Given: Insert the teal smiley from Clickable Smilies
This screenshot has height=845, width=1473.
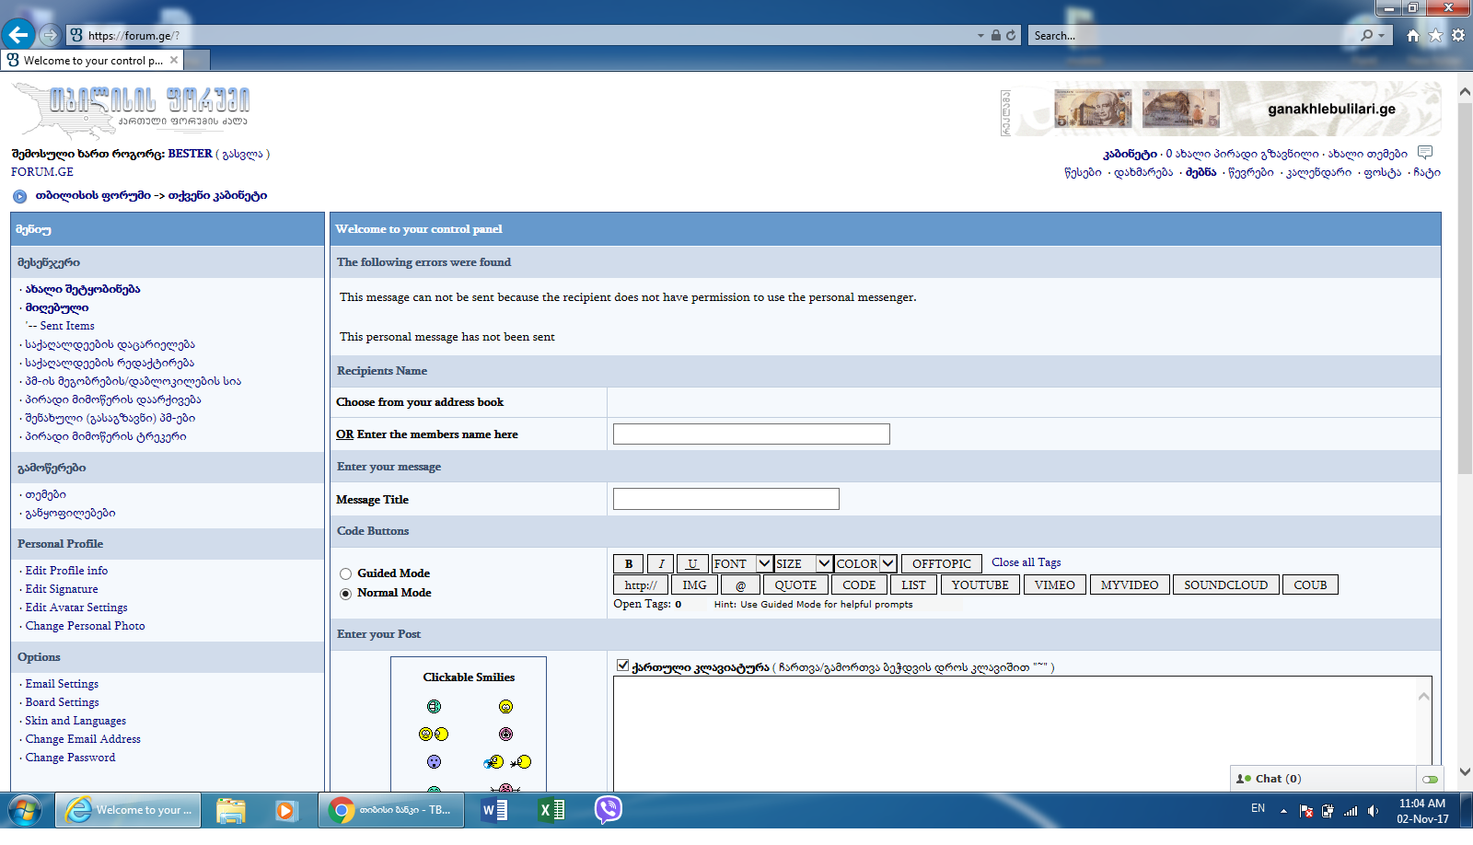Looking at the screenshot, I should coord(434,707).
